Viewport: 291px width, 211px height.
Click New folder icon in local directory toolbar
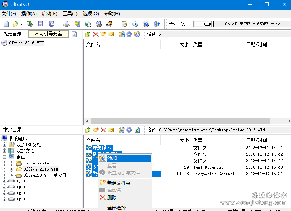click(x=96, y=130)
